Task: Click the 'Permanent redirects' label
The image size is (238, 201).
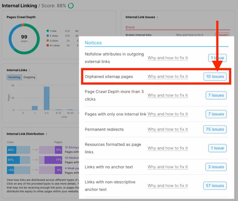Action: (104, 129)
